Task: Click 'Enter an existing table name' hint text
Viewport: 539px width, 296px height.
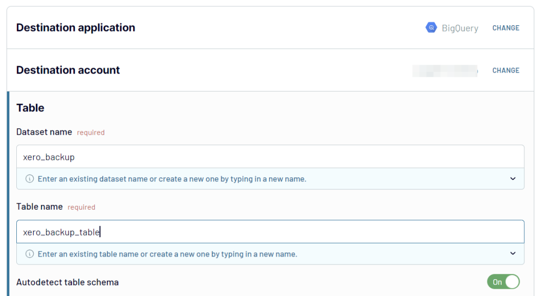Action: point(167,254)
